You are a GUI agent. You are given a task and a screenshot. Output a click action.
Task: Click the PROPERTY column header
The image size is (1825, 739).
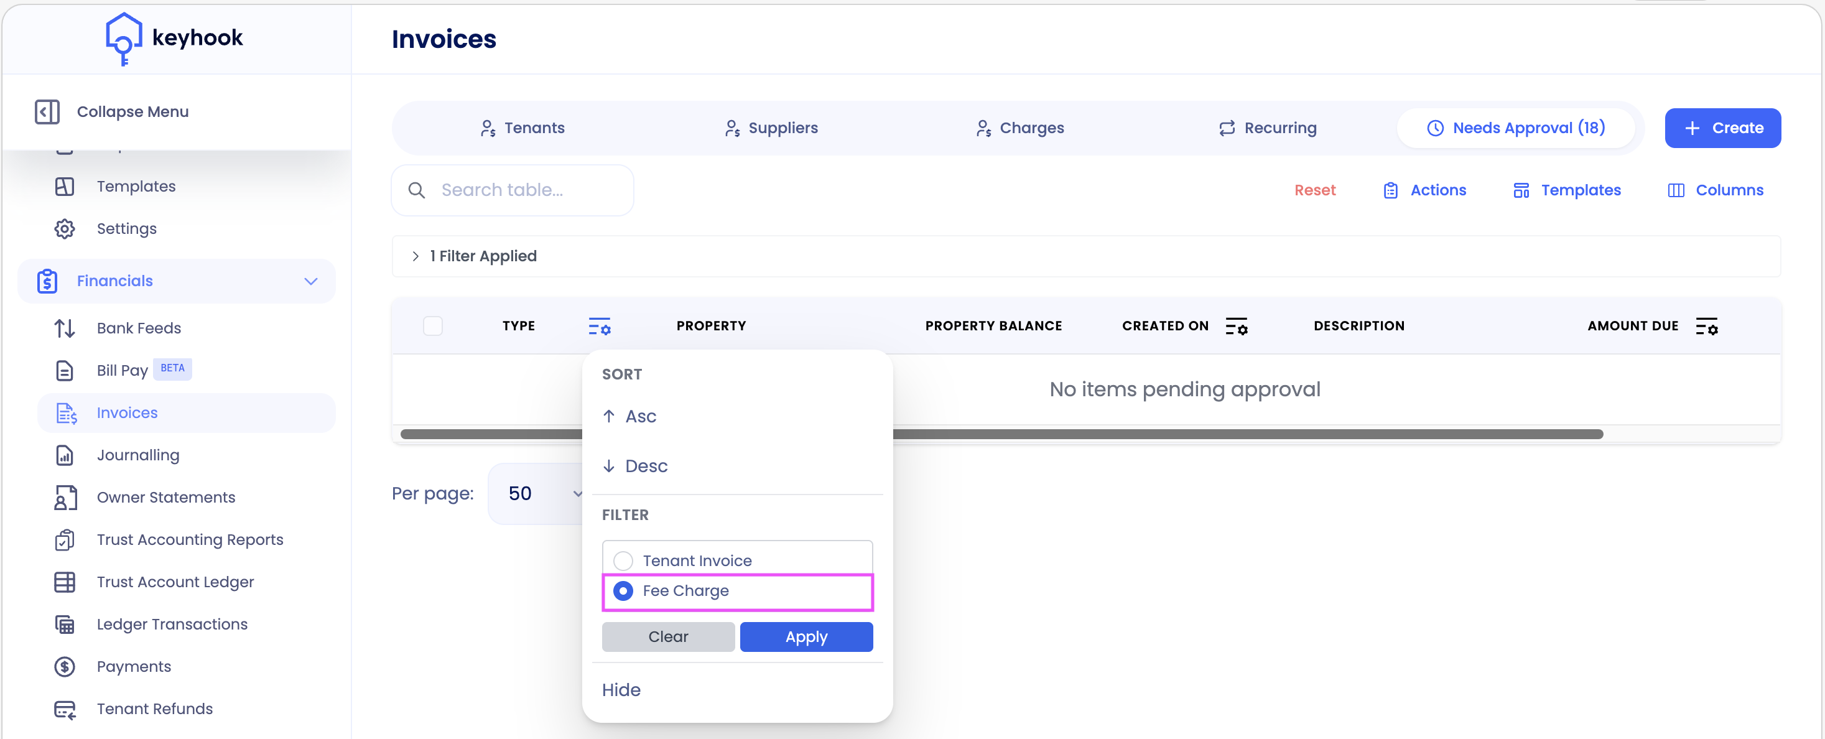click(x=712, y=326)
